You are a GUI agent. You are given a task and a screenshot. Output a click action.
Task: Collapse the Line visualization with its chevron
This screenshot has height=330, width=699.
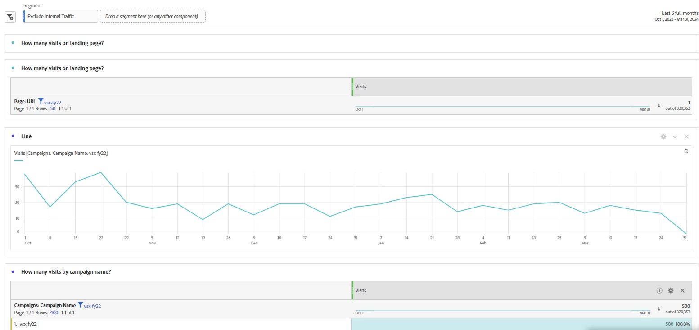tap(675, 136)
